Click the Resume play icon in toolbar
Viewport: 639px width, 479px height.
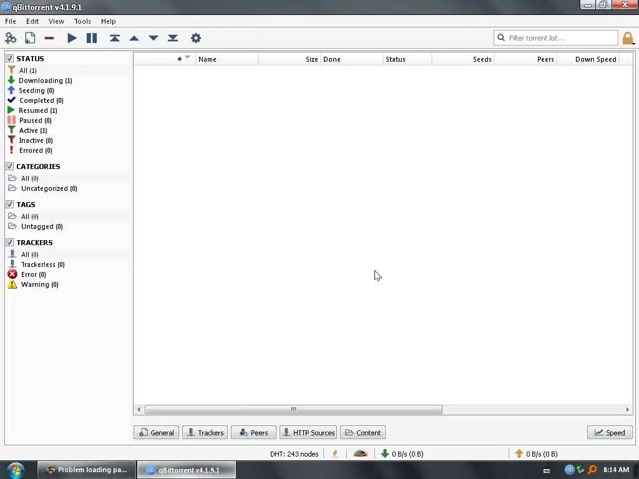pyautogui.click(x=72, y=38)
